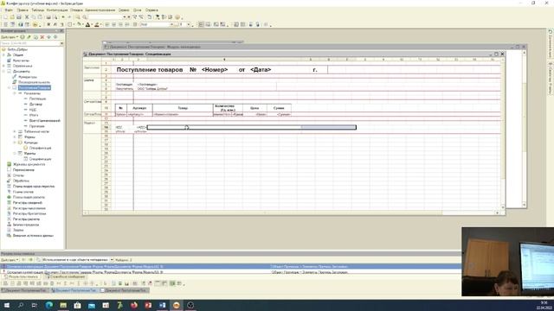Open PowerPoint from the taskbar
Screen dimensions: 554x311
(148, 305)
